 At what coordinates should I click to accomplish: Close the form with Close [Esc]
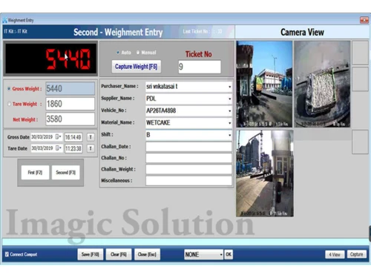[x=147, y=254]
